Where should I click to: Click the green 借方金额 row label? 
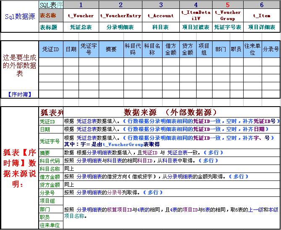51,177
